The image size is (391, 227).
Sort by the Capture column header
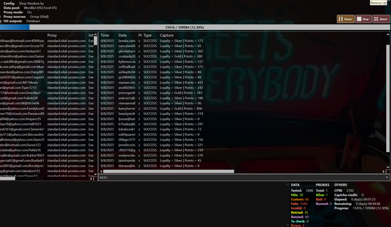point(167,35)
